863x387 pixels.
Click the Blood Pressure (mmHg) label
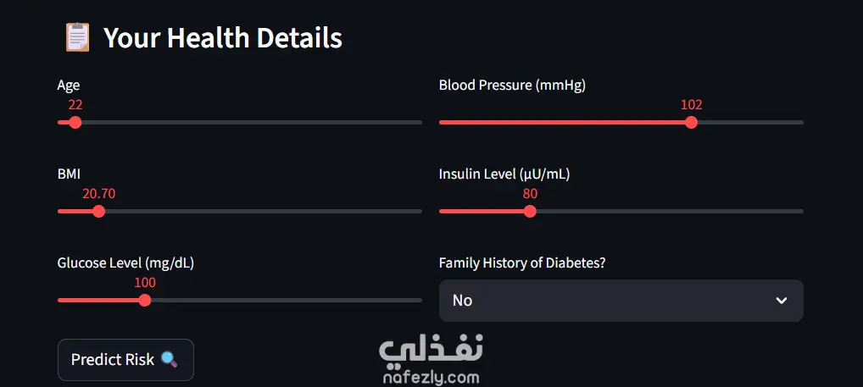(x=512, y=85)
